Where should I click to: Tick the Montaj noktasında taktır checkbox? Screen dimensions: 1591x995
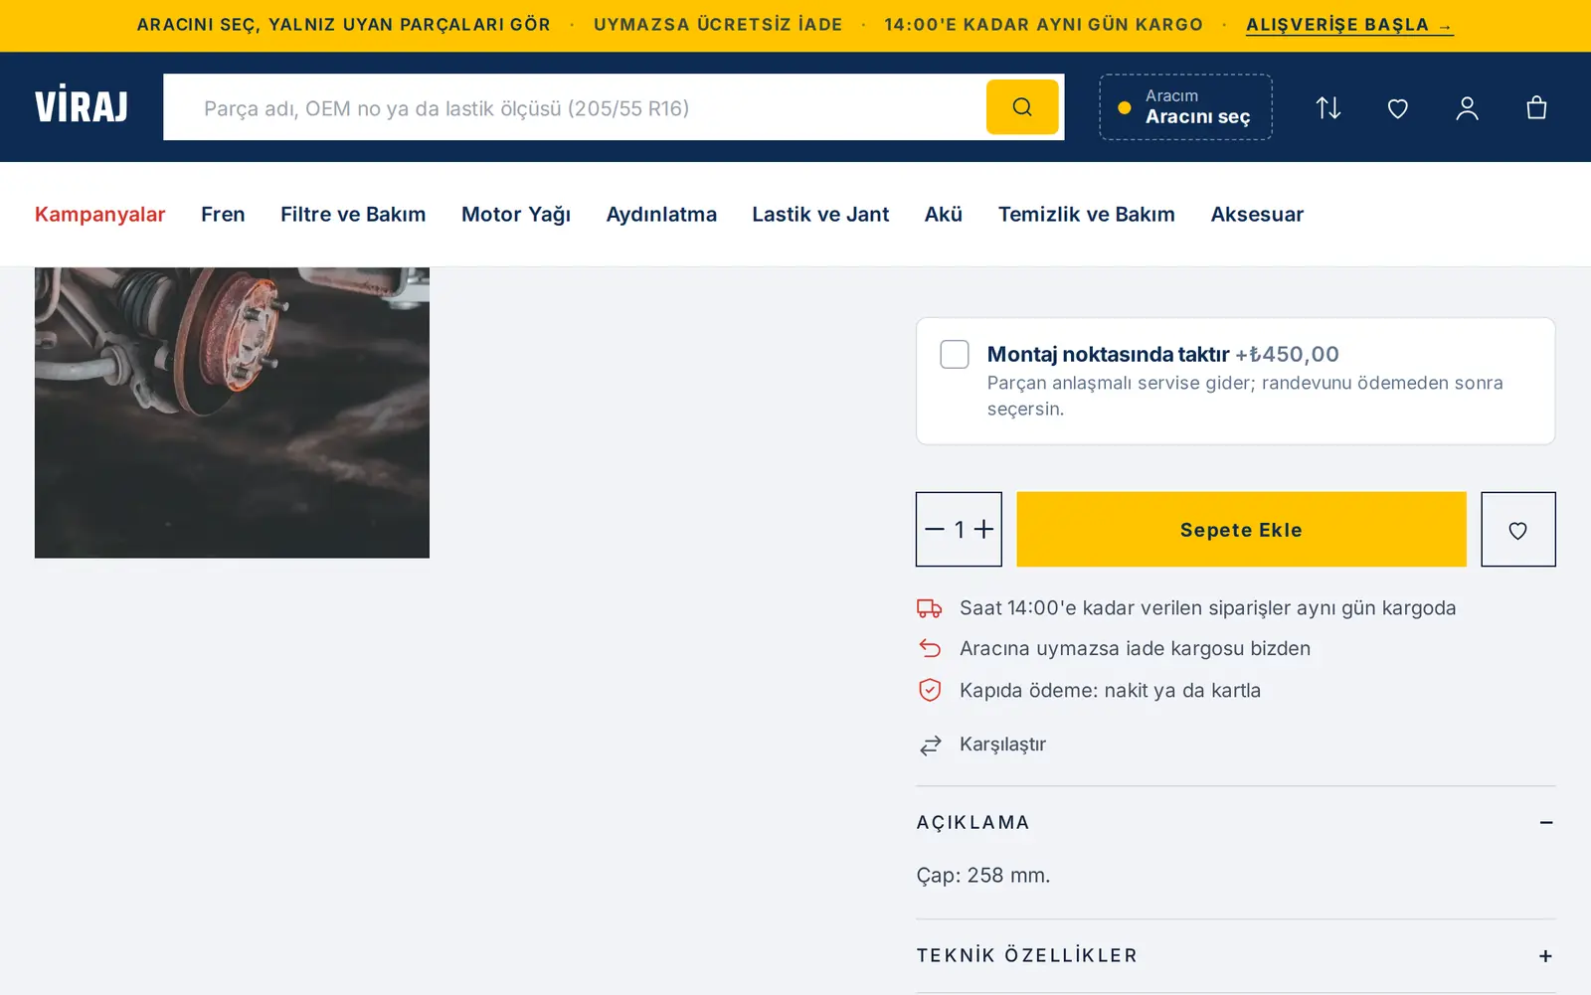tap(955, 355)
